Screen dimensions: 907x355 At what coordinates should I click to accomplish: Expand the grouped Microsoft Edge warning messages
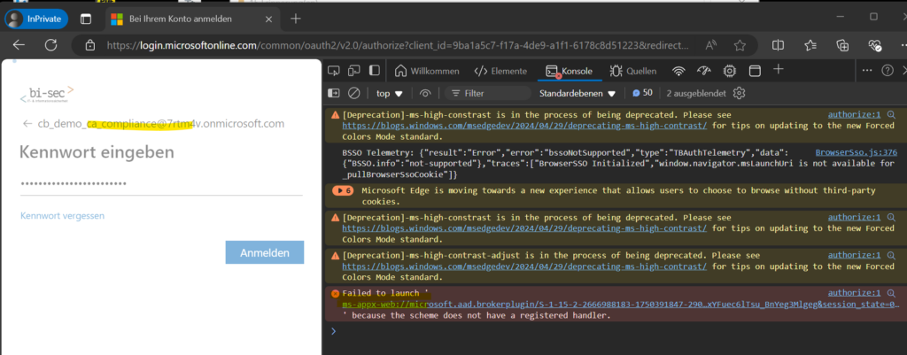(x=342, y=189)
